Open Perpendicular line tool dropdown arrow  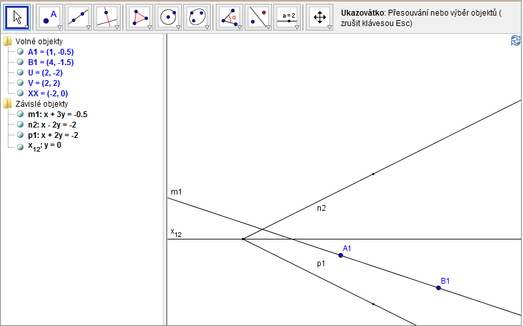[117, 27]
